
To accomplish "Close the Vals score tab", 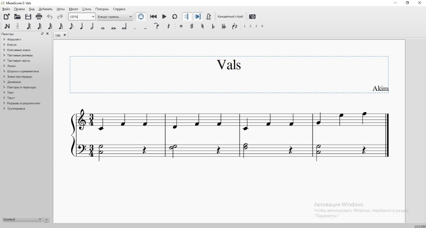I will [x=65, y=35].
